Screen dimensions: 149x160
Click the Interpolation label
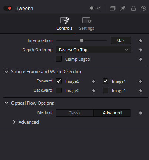tap(40, 40)
